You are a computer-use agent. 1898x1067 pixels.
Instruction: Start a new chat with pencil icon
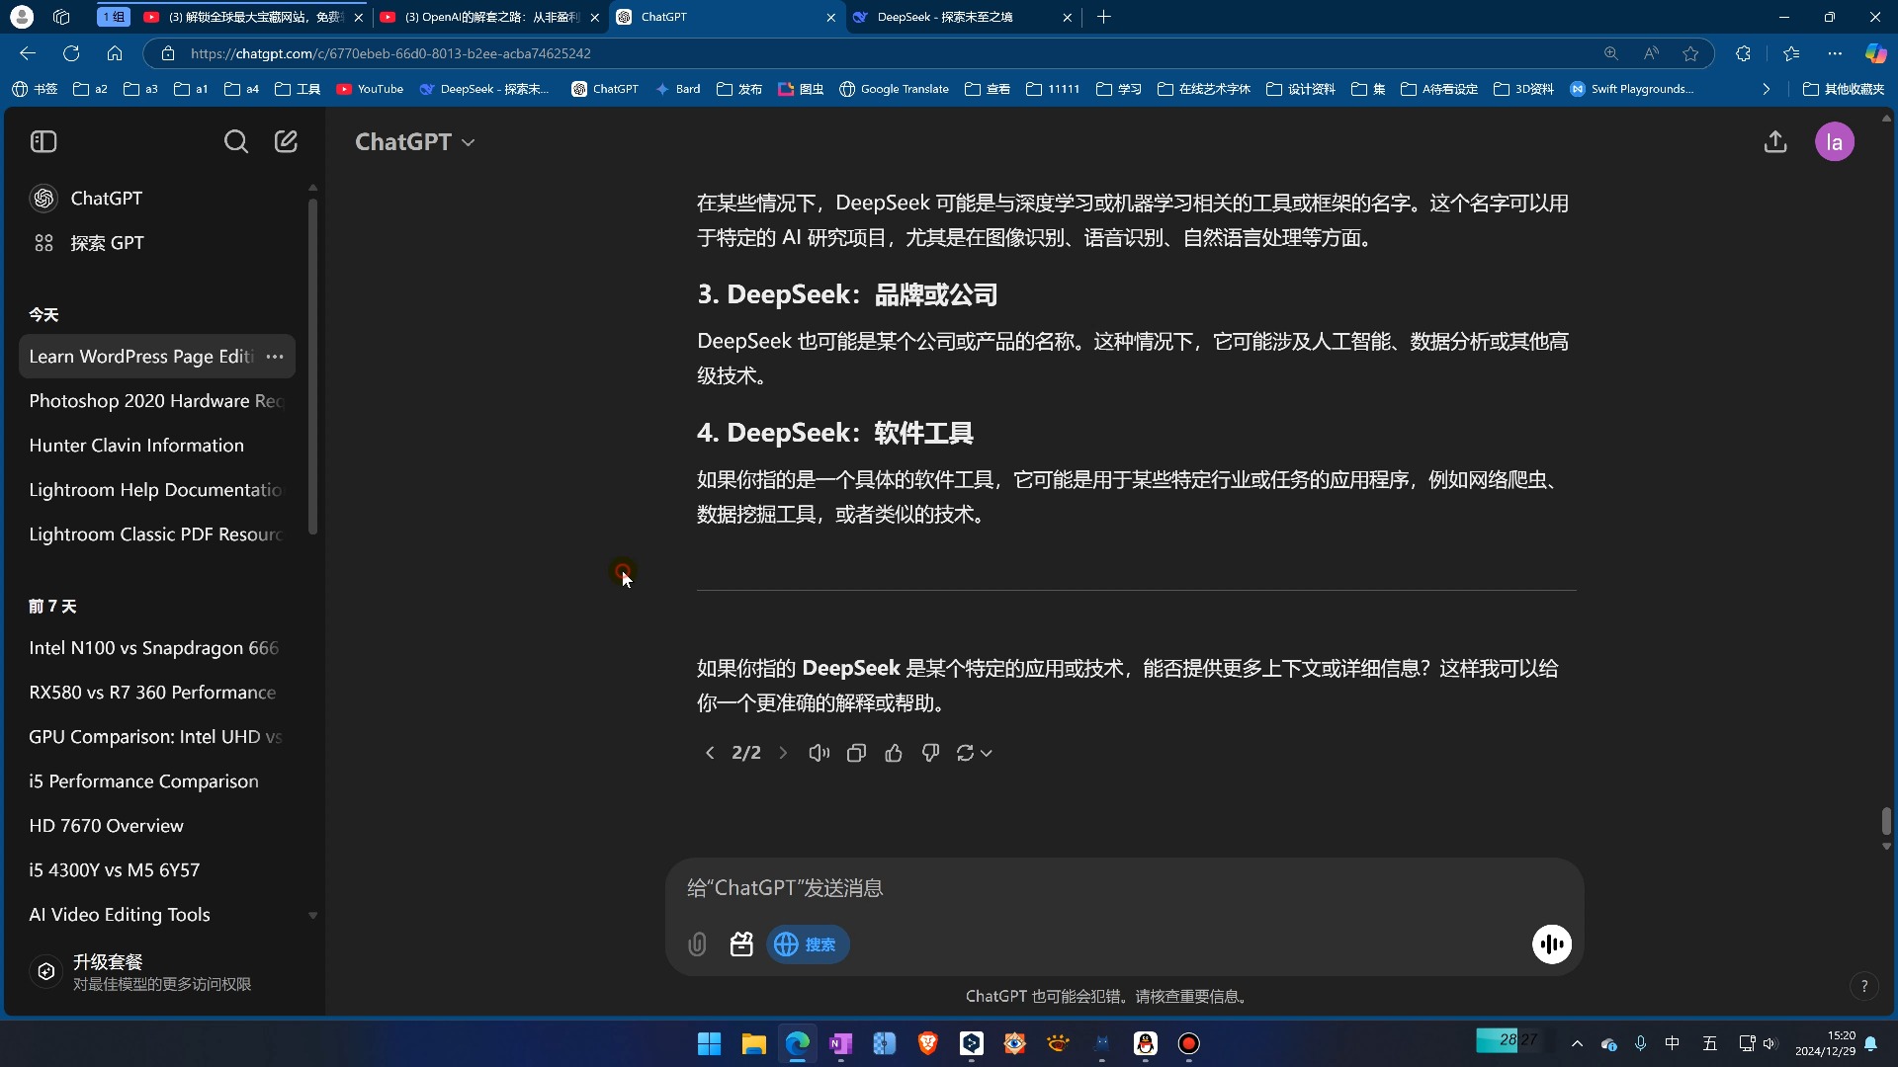(x=286, y=141)
